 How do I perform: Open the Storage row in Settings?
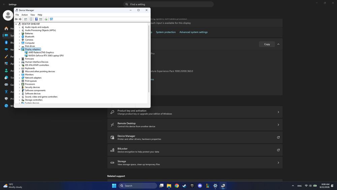tap(195, 163)
